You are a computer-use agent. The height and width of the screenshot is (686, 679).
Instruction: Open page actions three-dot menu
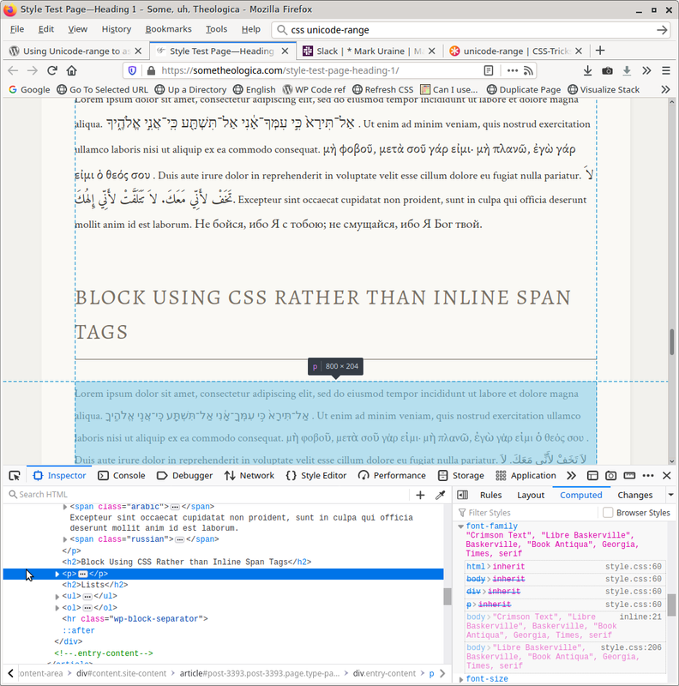coord(513,70)
